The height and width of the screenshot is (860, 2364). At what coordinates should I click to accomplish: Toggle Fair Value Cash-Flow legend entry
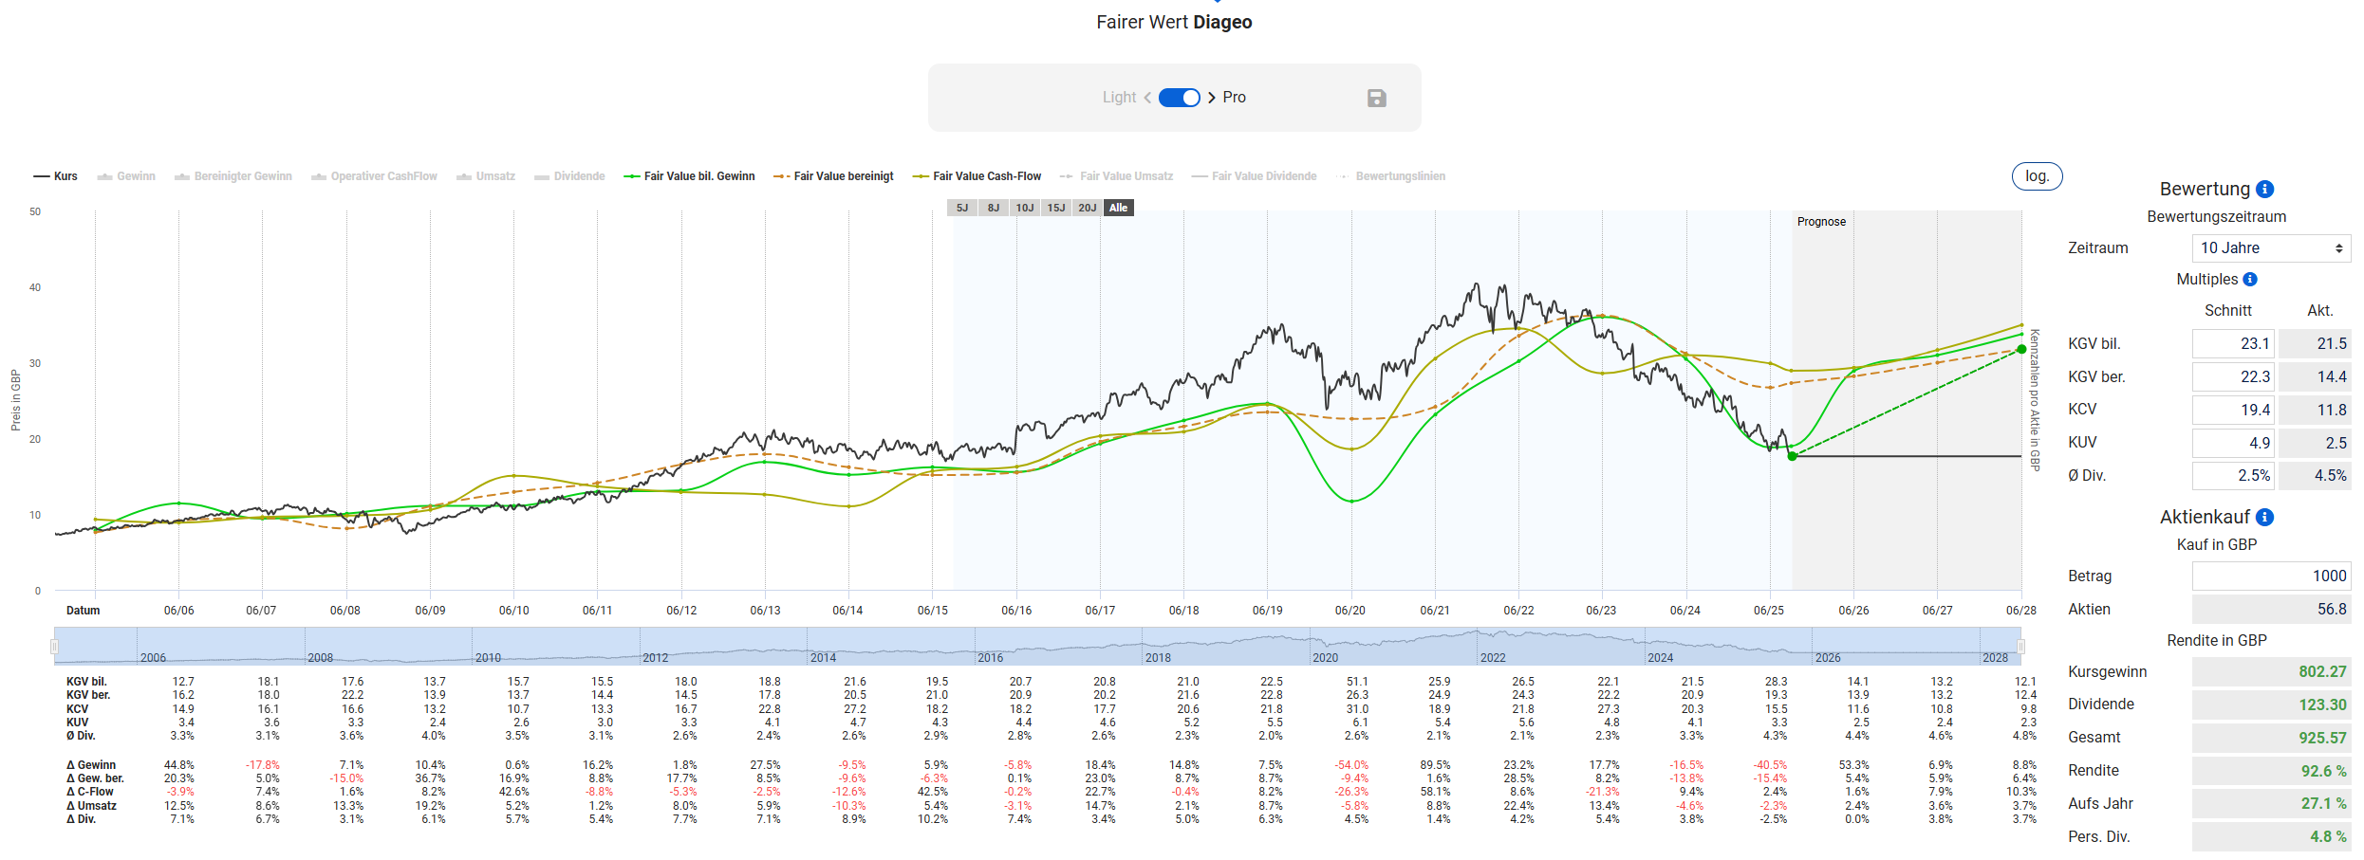[977, 176]
